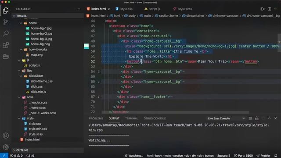This screenshot has height=158, width=281.
Task: Open home-bg-1.jpg in explorer
Action: click(x=41, y=28)
